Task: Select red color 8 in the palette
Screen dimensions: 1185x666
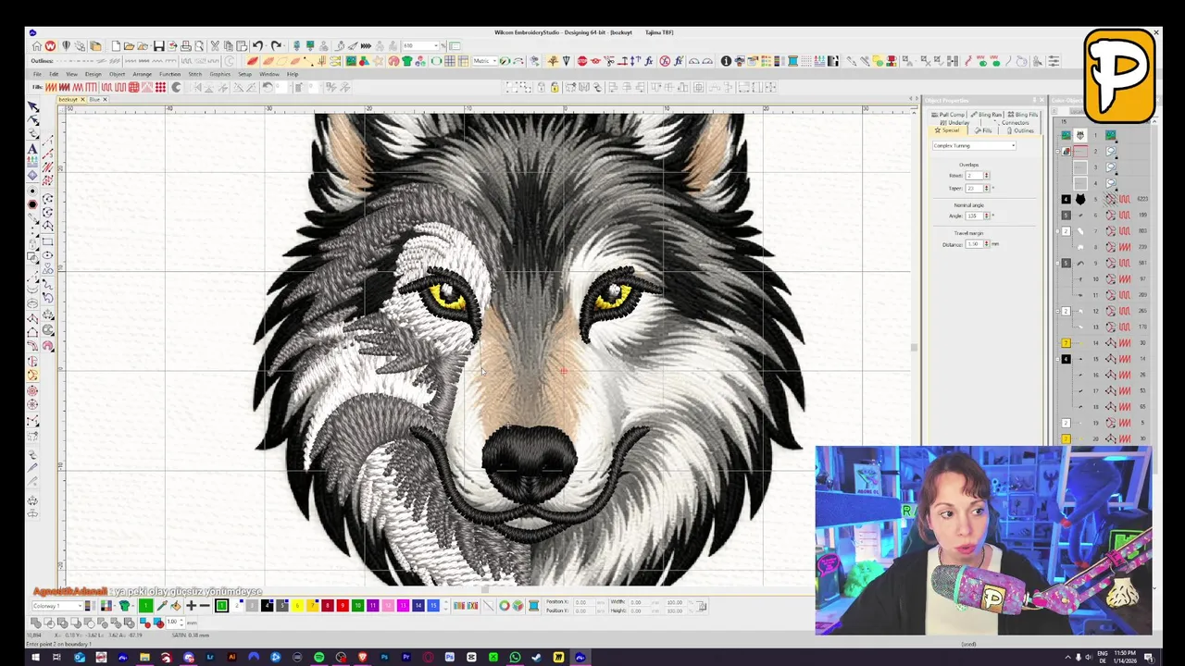Action: pyautogui.click(x=327, y=606)
